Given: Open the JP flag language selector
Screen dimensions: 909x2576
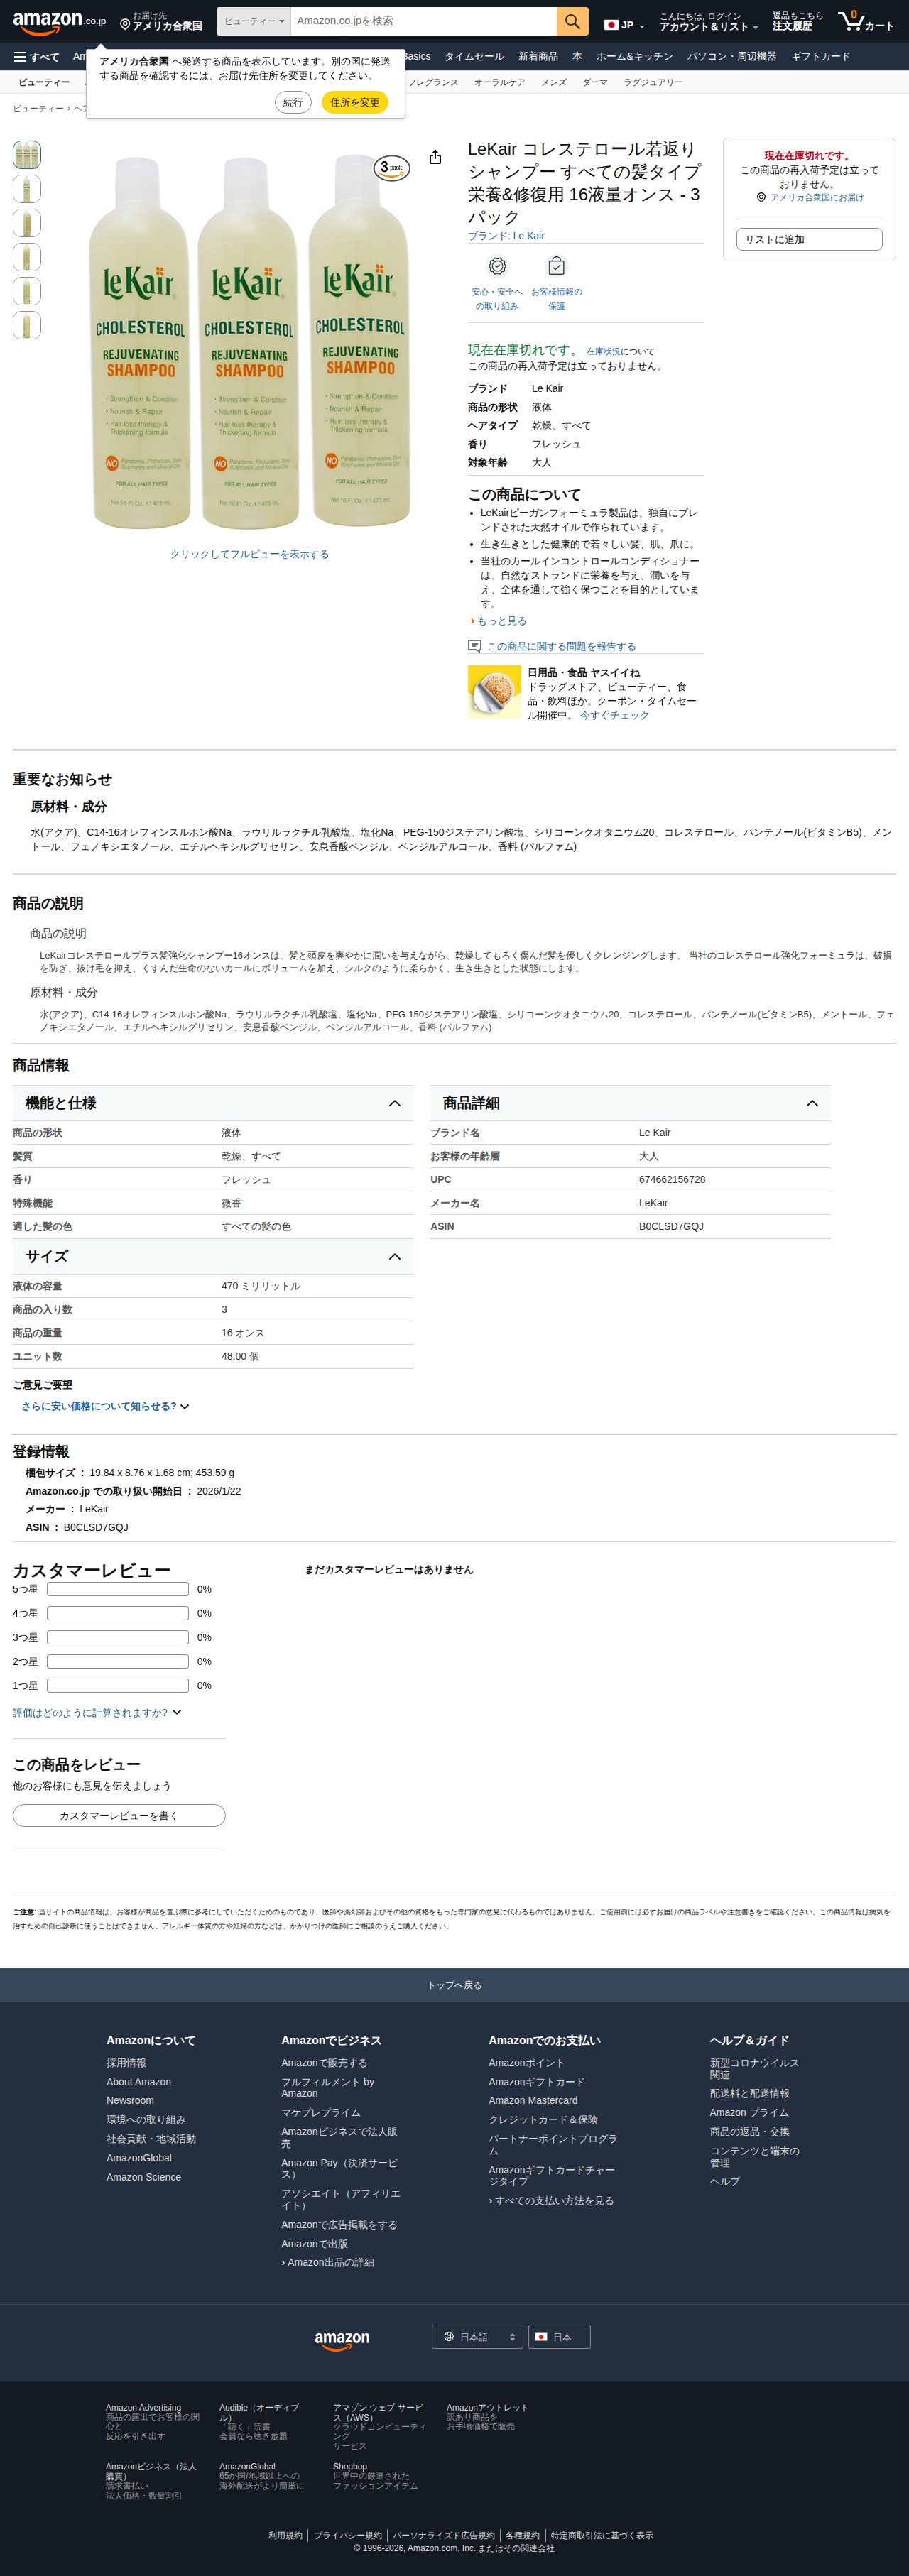Looking at the screenshot, I should (x=624, y=25).
